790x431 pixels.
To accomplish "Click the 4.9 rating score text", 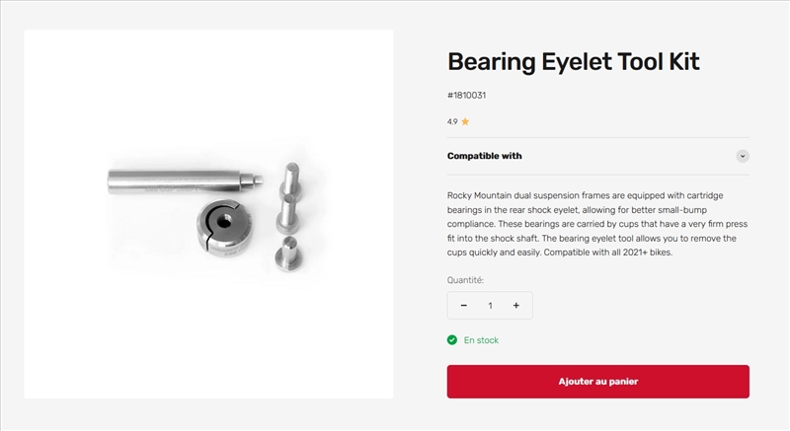I will (x=452, y=122).
